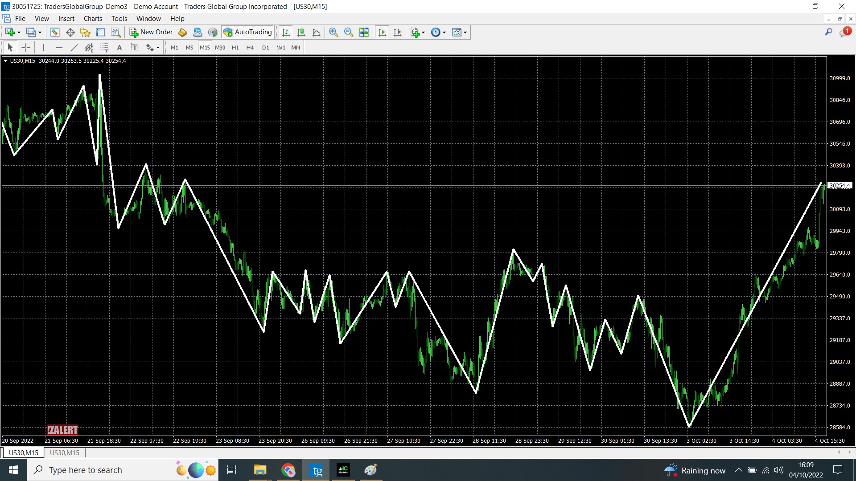Toggle the chart shift button
Viewport: 856px width, 481px height.
pyautogui.click(x=397, y=32)
